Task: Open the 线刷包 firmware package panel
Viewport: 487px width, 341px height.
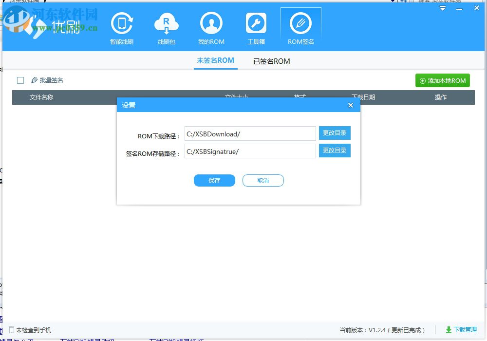Action: click(167, 28)
